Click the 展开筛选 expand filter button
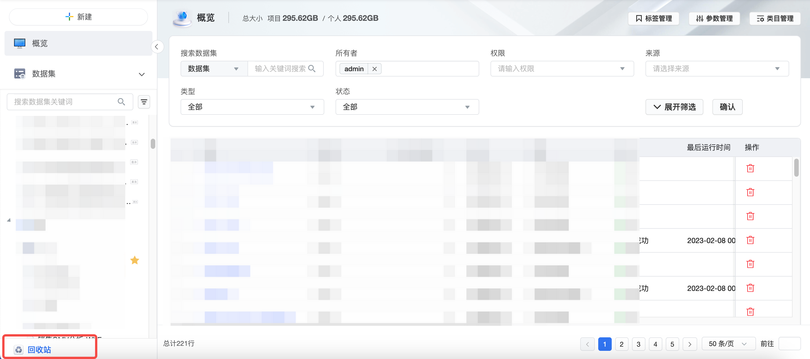The height and width of the screenshot is (359, 810). [x=674, y=107]
